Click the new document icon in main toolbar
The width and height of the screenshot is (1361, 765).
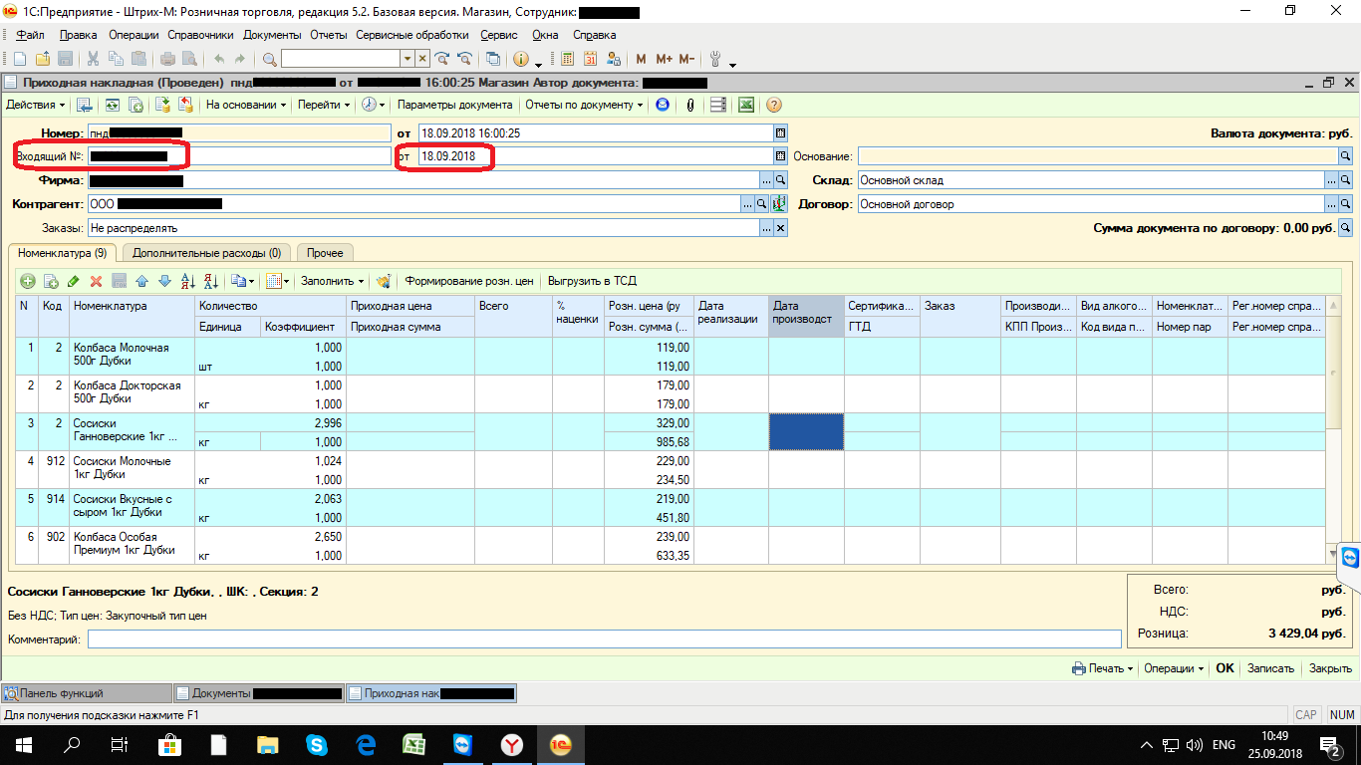click(x=19, y=59)
